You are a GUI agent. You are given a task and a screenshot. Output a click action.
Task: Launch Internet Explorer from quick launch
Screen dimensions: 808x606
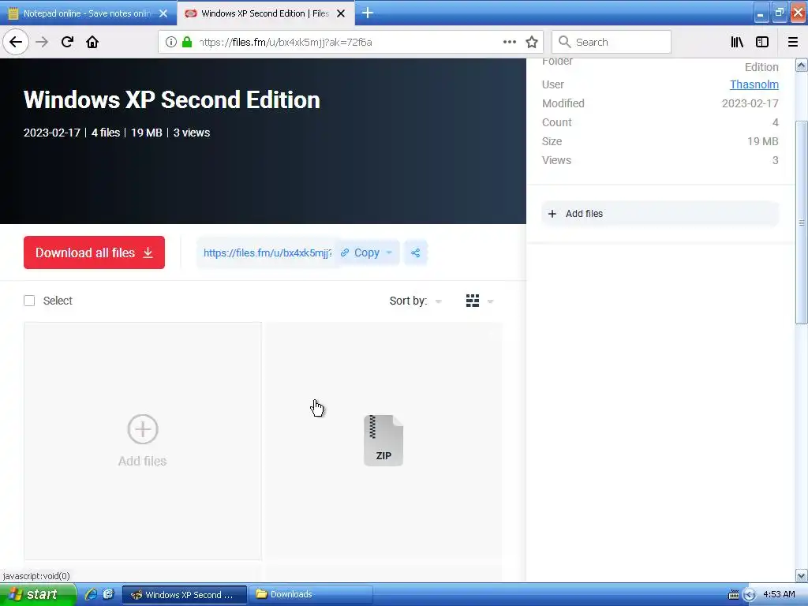point(92,594)
